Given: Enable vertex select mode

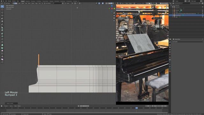Looking at the screenshot, I should click(x=14, y=3).
